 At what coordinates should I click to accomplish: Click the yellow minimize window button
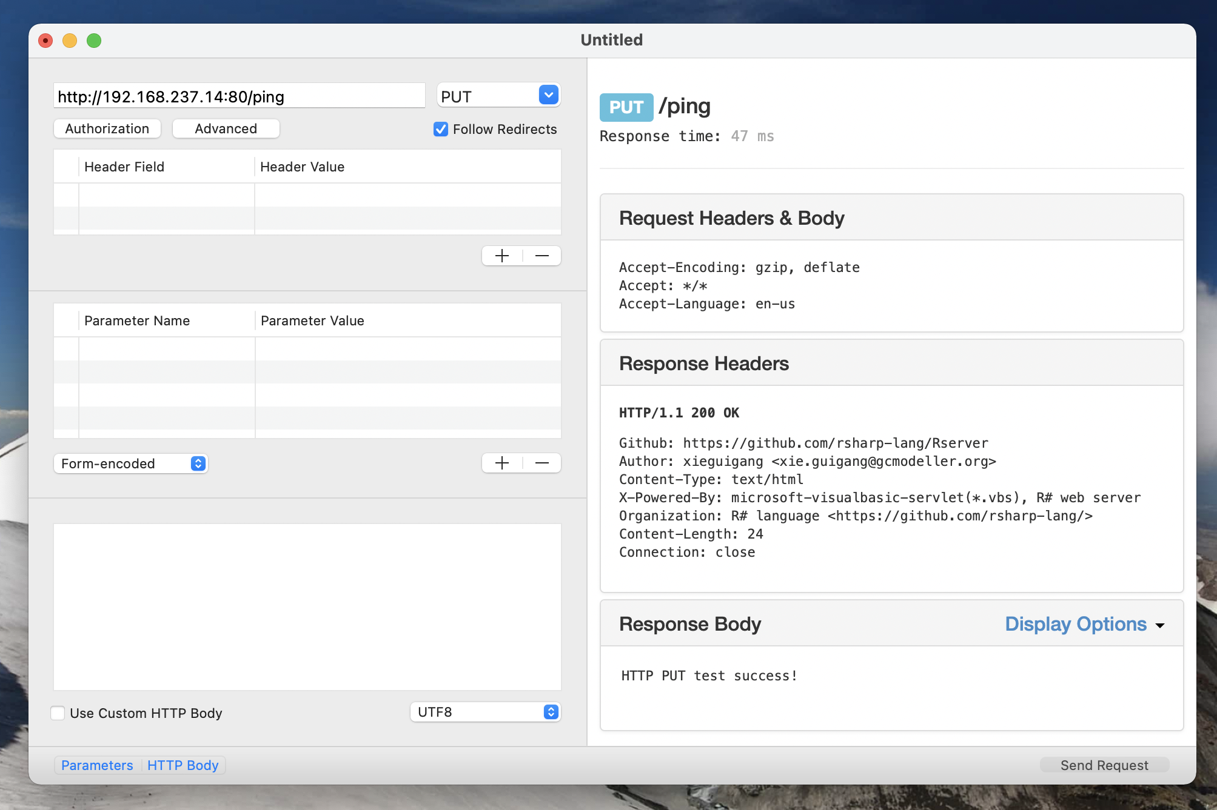(70, 41)
